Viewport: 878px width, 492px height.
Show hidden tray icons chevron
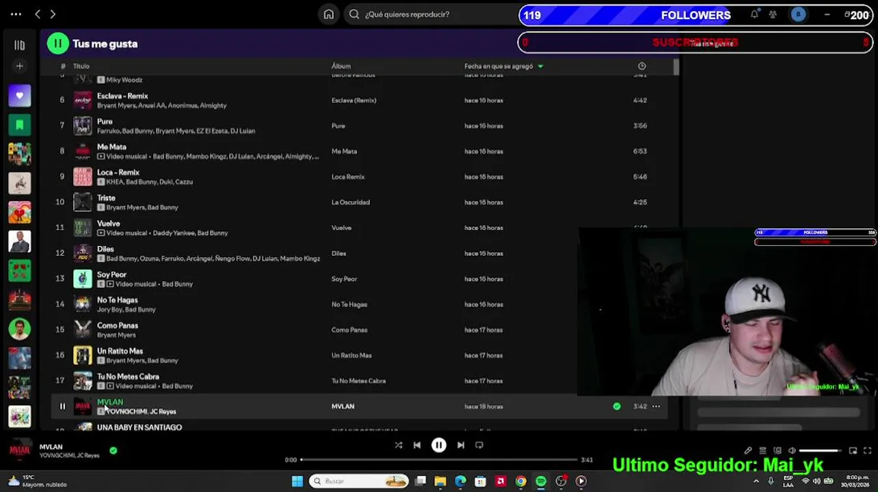(x=756, y=481)
